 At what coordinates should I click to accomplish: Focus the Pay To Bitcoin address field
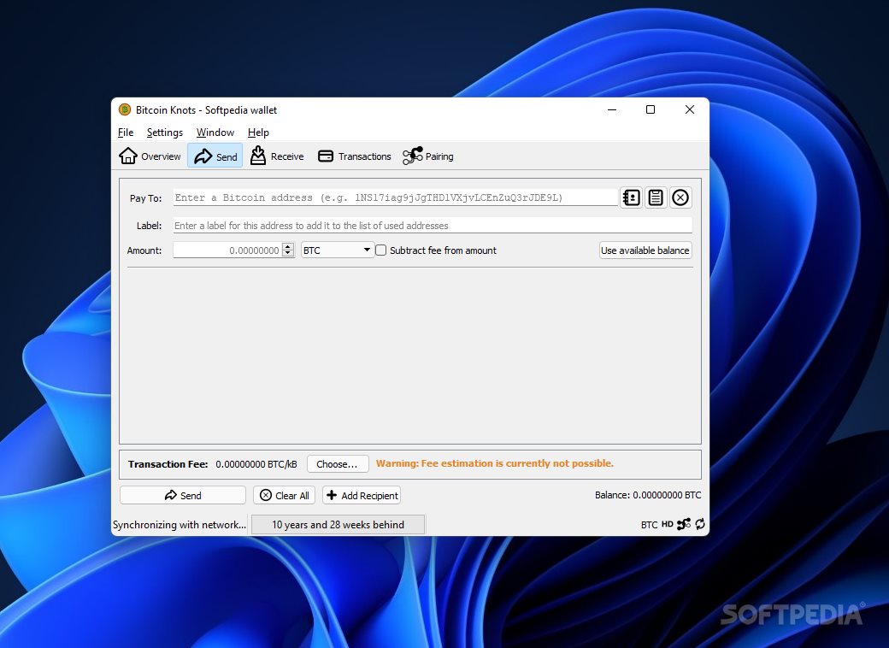coord(395,197)
